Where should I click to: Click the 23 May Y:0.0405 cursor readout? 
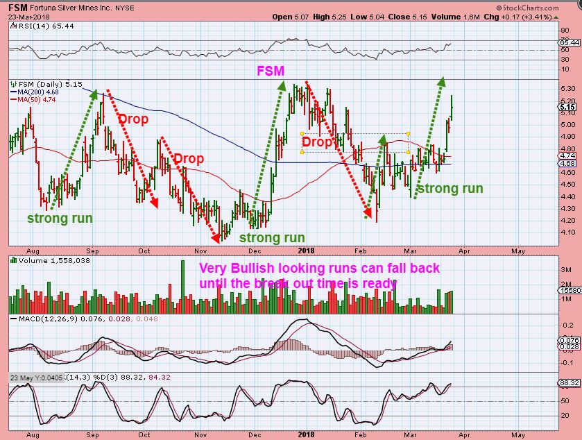[36, 378]
